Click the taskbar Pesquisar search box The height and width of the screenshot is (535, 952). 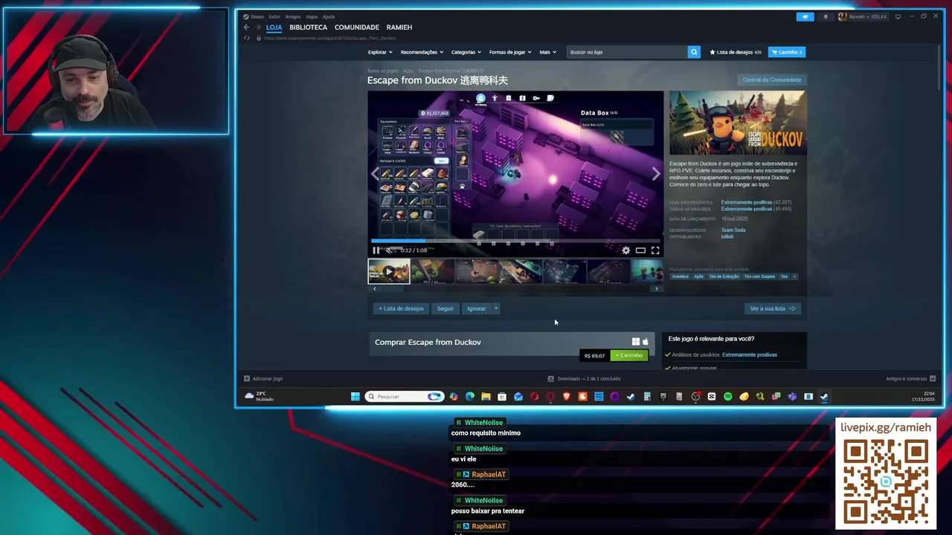tap(404, 397)
